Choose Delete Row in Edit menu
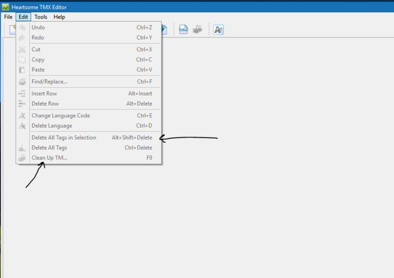Viewport: 394px width, 278px height. (x=89, y=104)
